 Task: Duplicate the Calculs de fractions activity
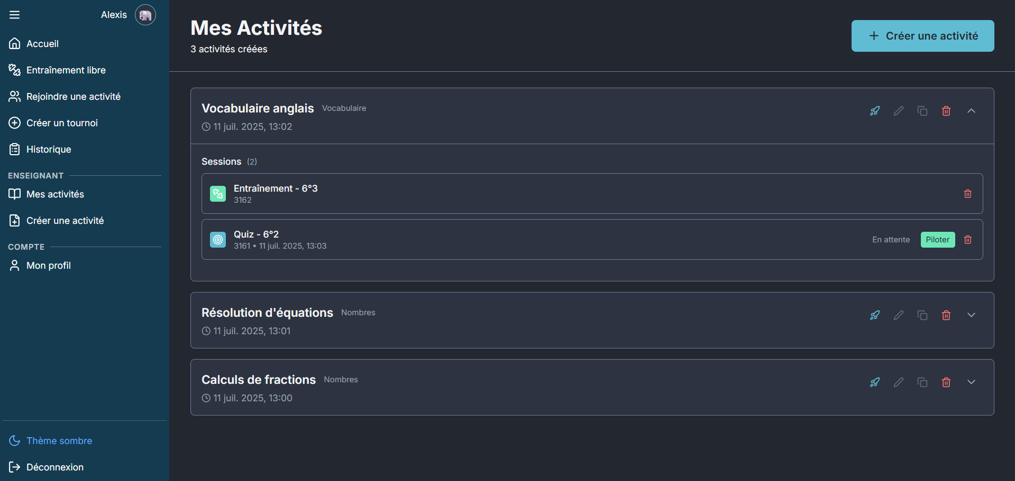[x=922, y=382]
